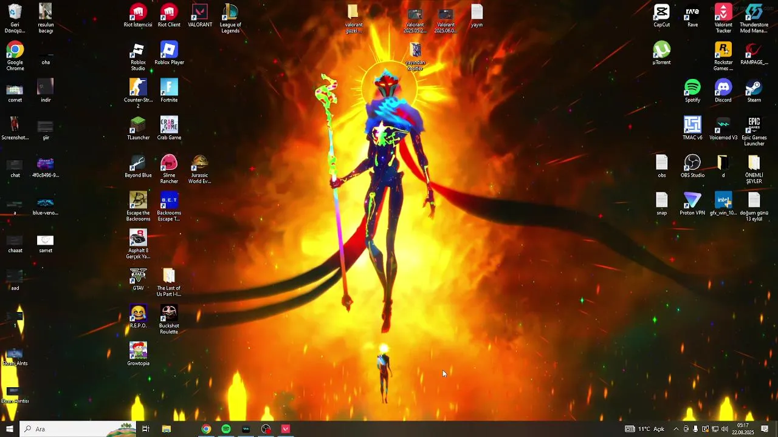Click the Ara taskbar search box

click(x=77, y=429)
